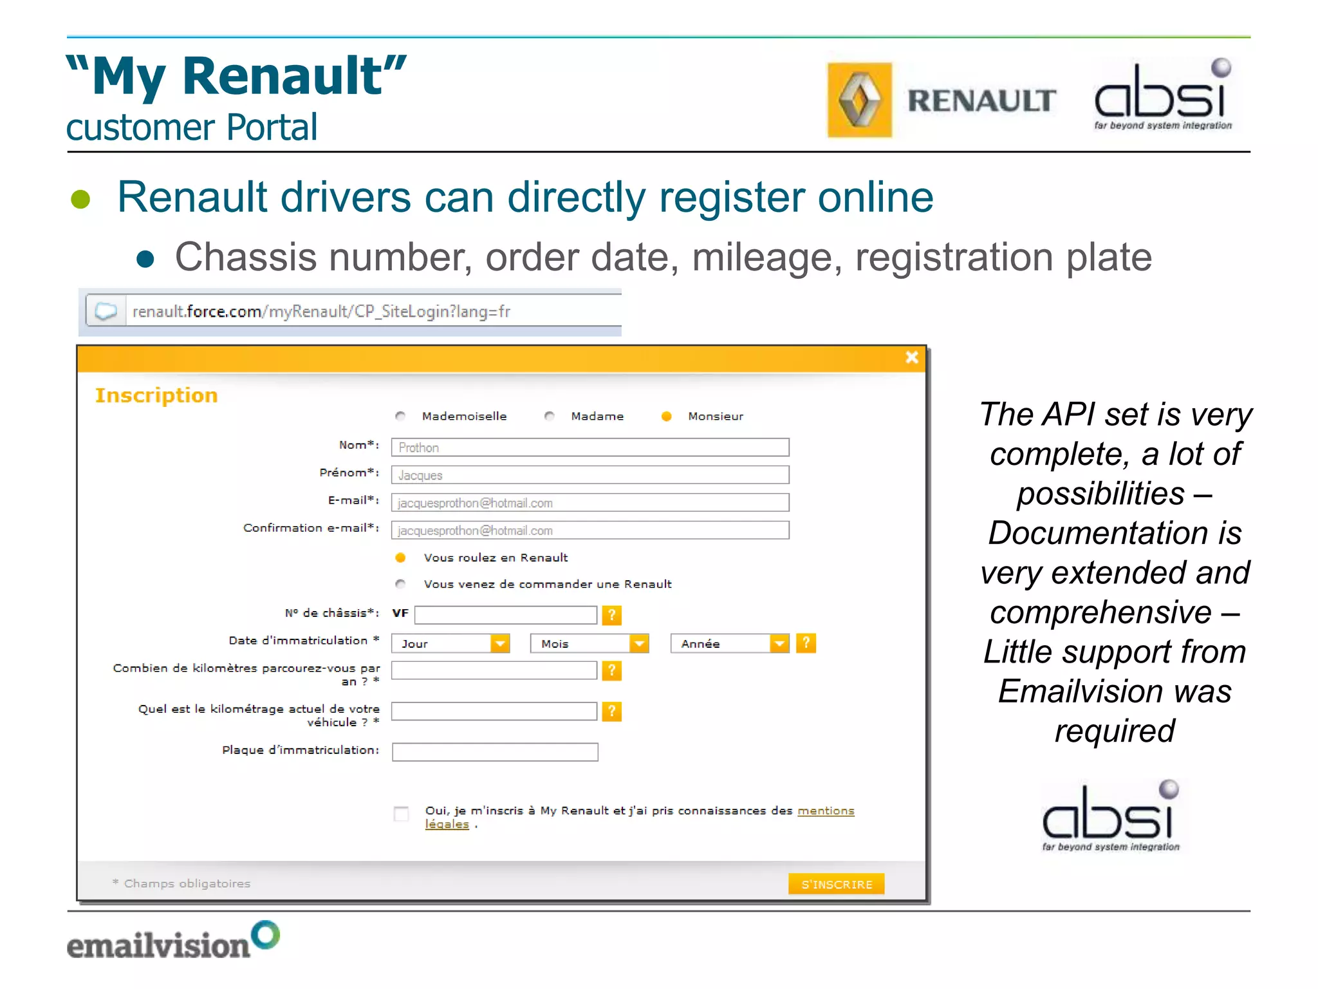Click the Renault diamond logo
Image resolution: width=1318 pixels, height=989 pixels.
[859, 100]
